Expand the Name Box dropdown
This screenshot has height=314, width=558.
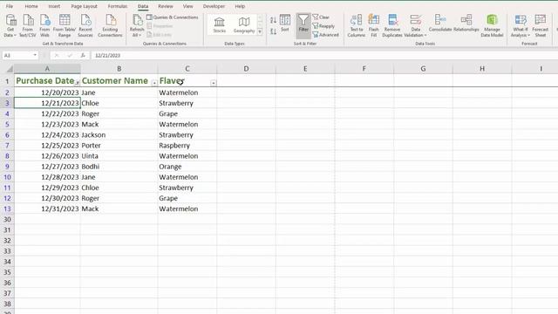point(35,55)
